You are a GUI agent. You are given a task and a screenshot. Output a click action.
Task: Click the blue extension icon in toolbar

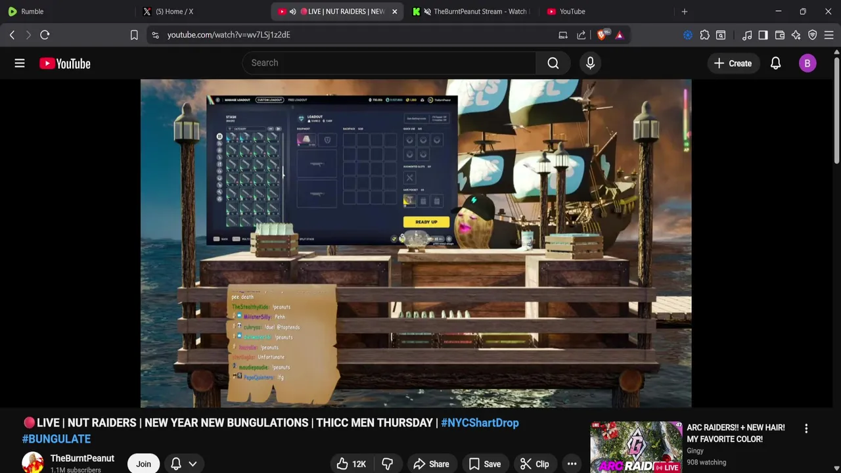pyautogui.click(x=688, y=35)
